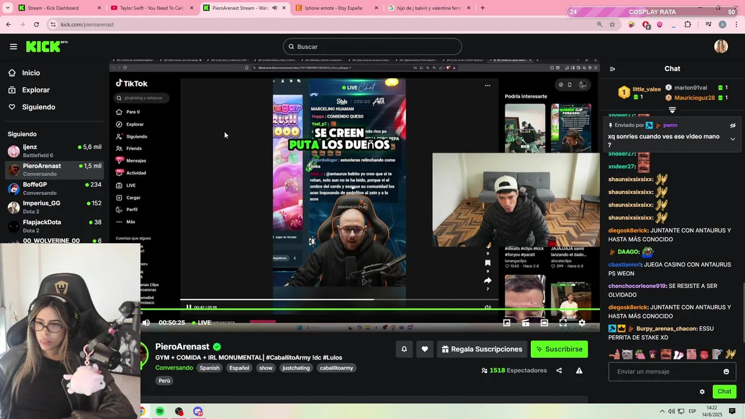Open the Kick sidebar hamburger menu
This screenshot has width=745, height=419.
[13, 47]
